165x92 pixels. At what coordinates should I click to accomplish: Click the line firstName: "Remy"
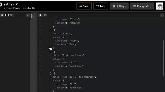67,41
